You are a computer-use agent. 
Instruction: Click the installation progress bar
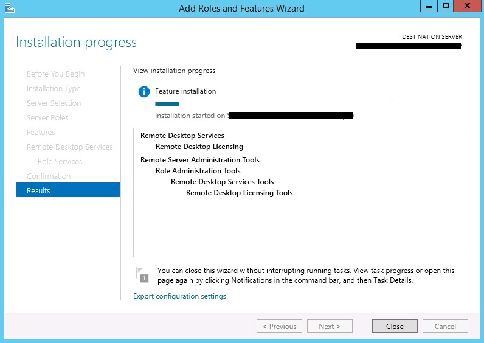274,104
